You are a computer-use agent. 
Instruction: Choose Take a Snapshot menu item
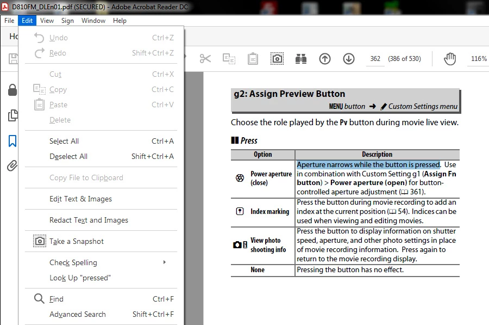[x=102, y=241]
